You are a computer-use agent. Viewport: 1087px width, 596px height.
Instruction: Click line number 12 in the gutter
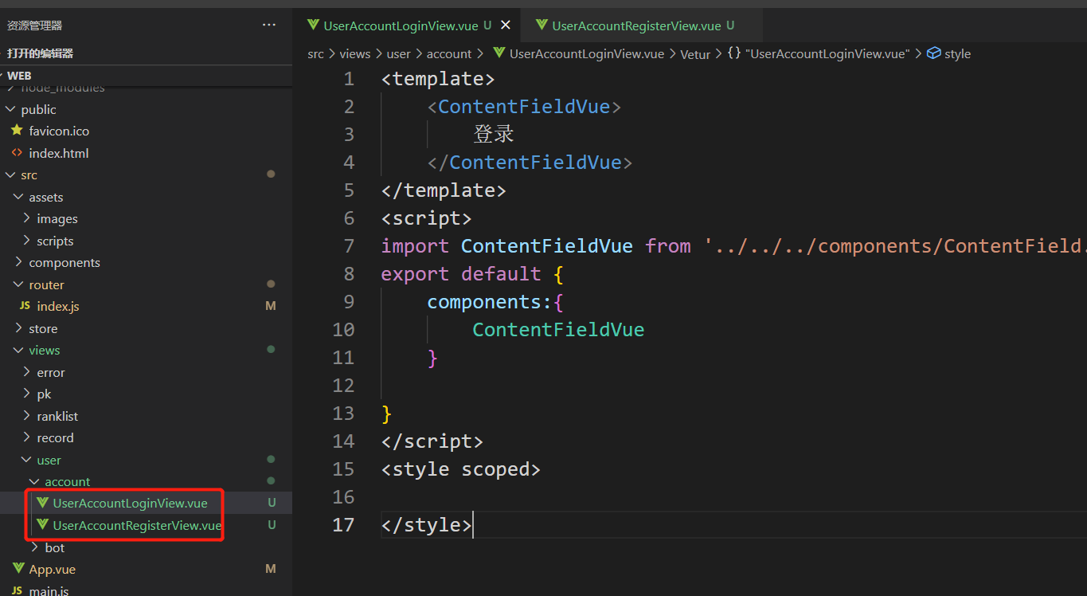[343, 386]
